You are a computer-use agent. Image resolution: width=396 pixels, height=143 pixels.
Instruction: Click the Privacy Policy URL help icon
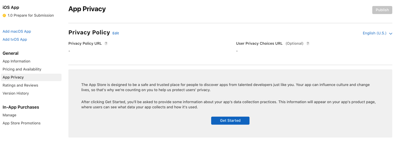tap(106, 44)
